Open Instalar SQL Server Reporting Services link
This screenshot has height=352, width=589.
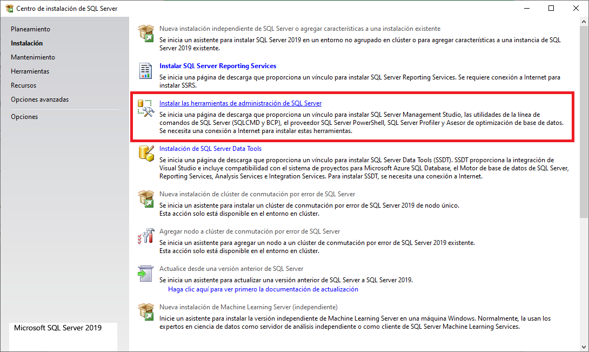point(218,66)
